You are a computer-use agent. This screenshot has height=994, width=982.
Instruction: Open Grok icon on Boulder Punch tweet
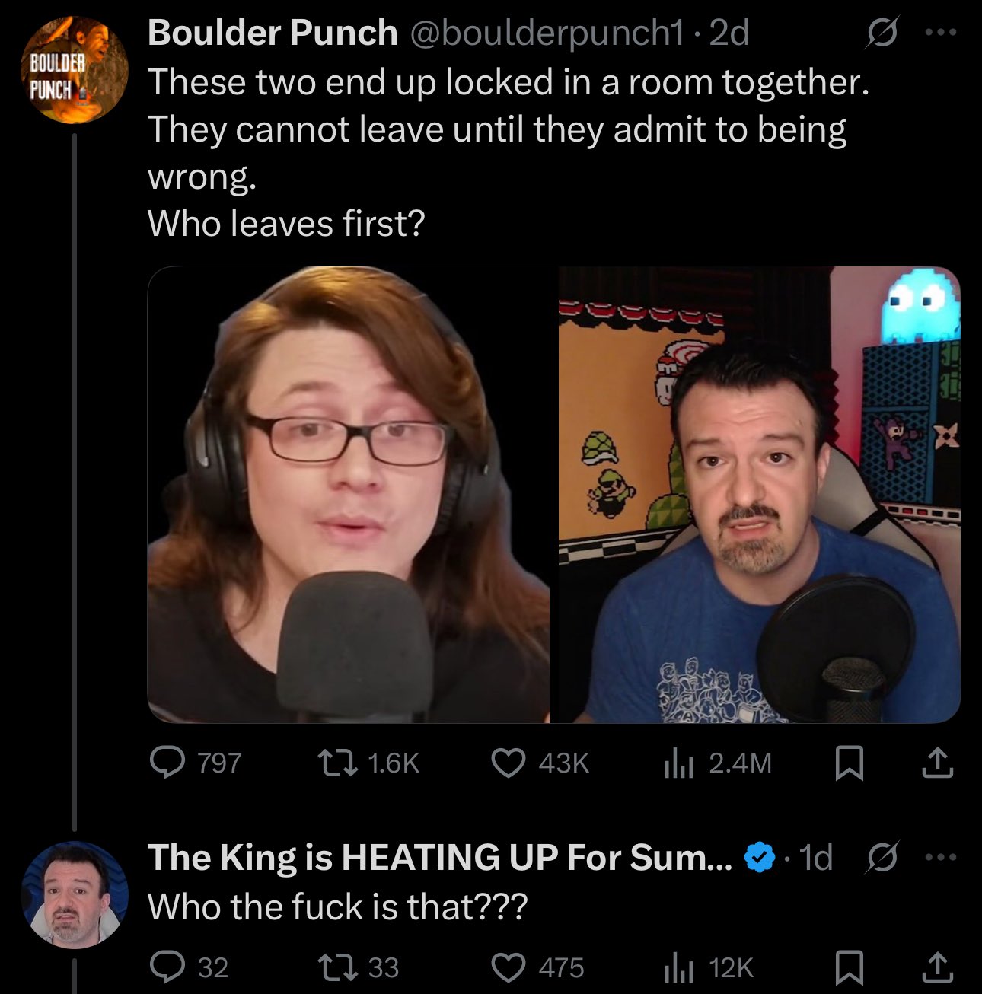pos(882,33)
